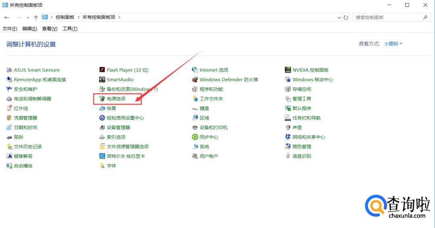Open the 设备和打印机 link

pyautogui.click(x=213, y=127)
